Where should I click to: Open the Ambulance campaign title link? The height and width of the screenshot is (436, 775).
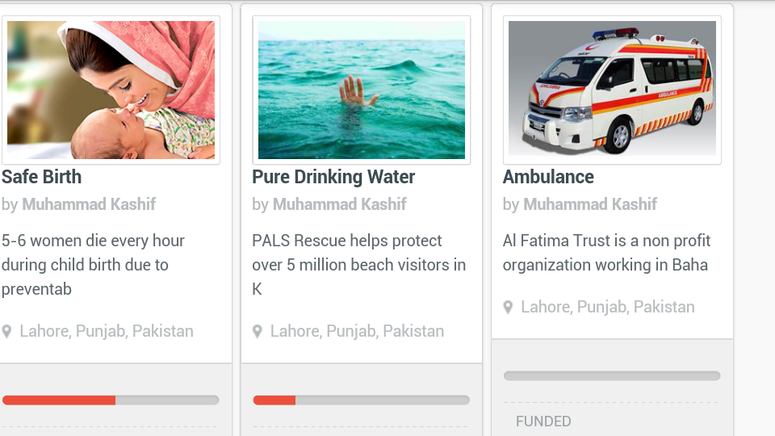tap(548, 177)
